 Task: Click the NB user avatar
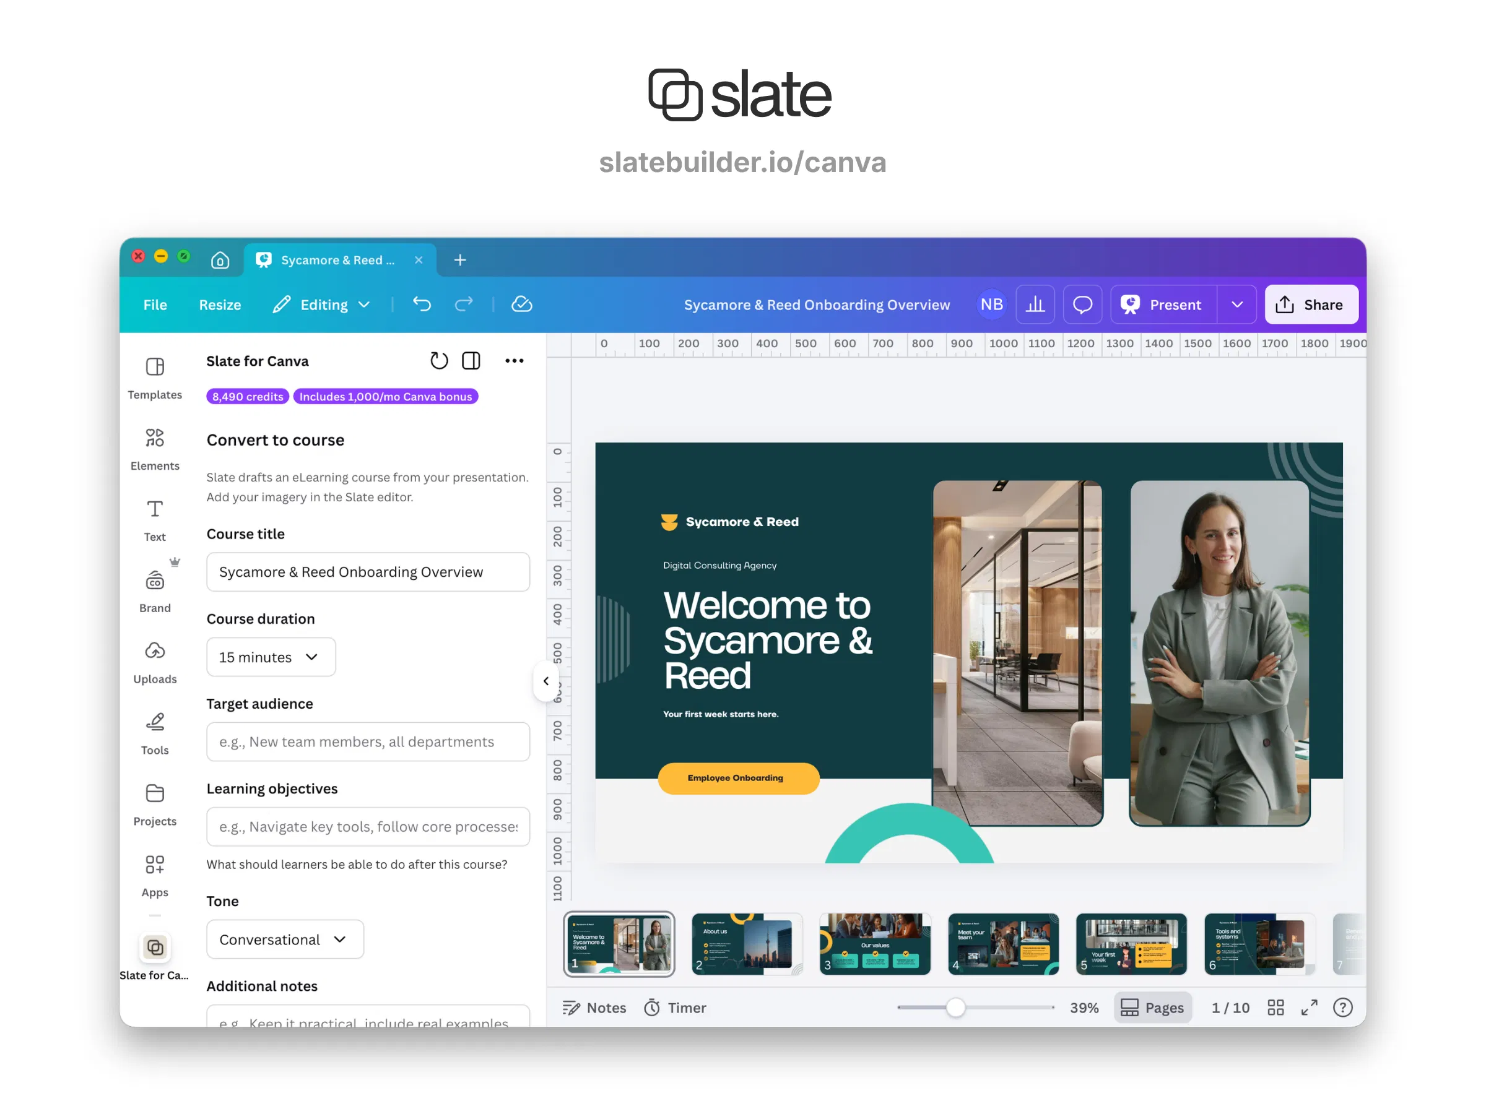click(x=991, y=305)
